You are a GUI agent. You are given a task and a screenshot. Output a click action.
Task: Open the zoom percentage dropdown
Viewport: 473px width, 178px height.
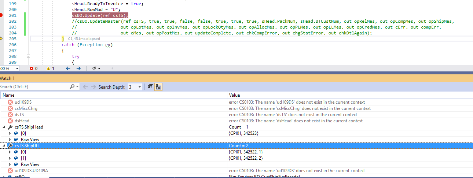17,68
